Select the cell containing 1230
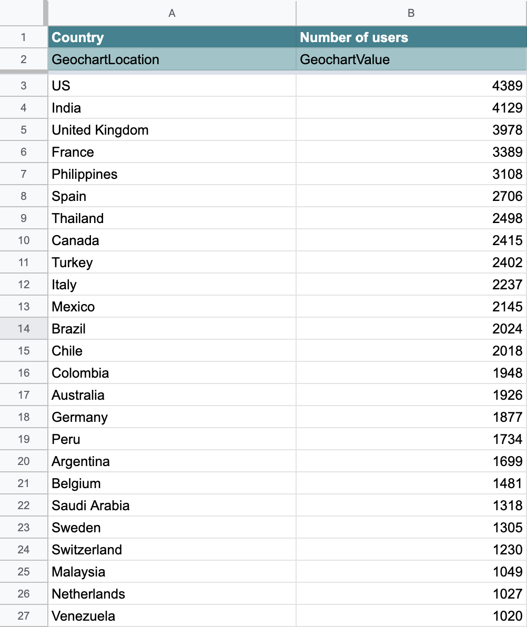This screenshot has width=527, height=627. point(411,550)
